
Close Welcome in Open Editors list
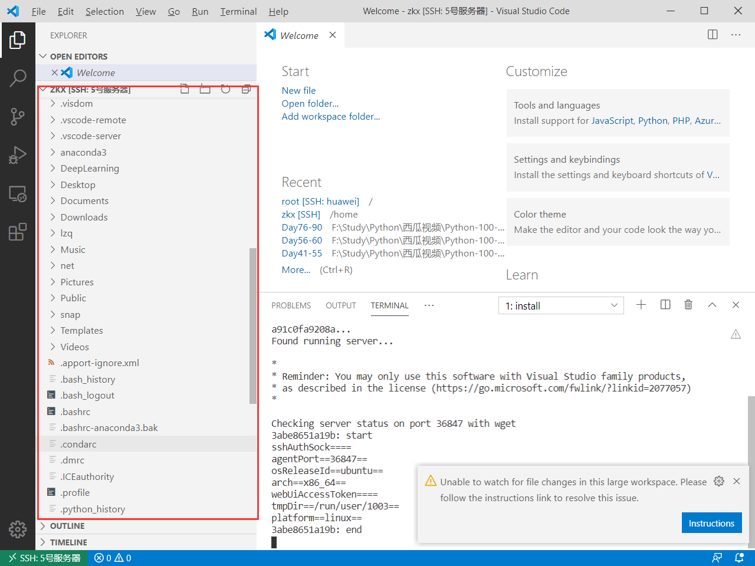(54, 73)
